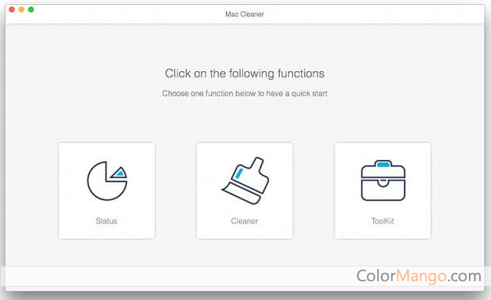The image size is (491, 300).
Task: Open the ColorMango.com watermark link
Action: (x=419, y=276)
